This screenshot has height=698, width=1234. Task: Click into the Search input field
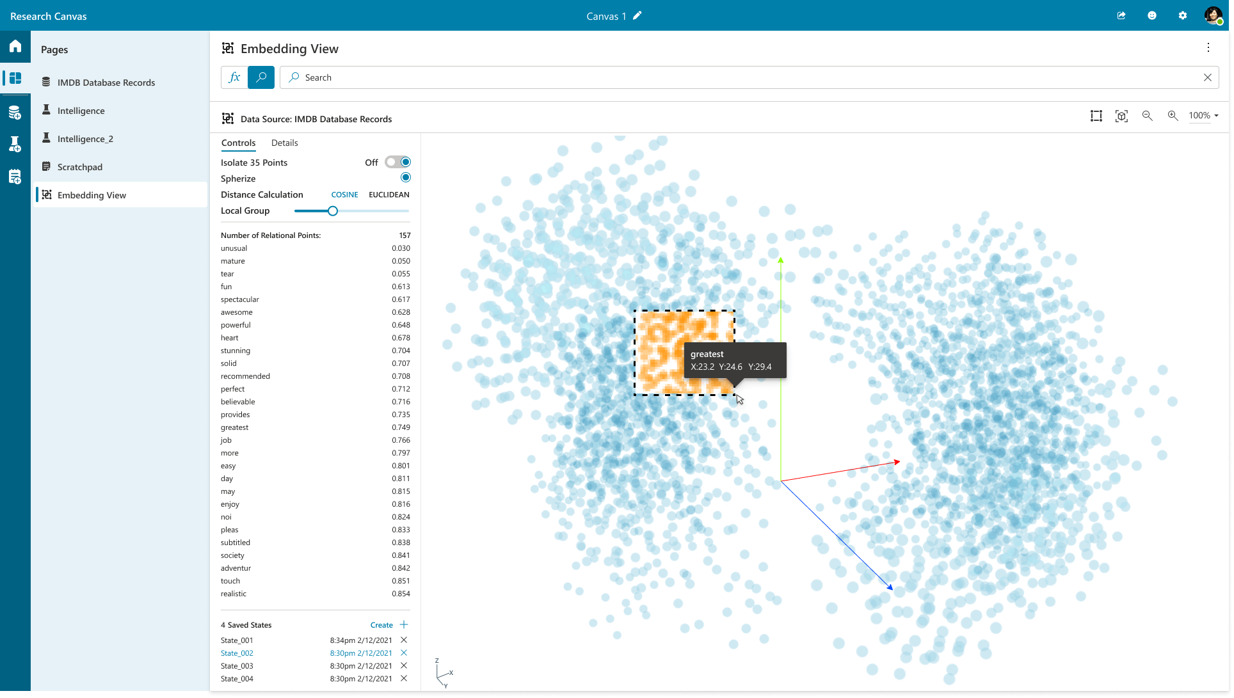coord(742,77)
